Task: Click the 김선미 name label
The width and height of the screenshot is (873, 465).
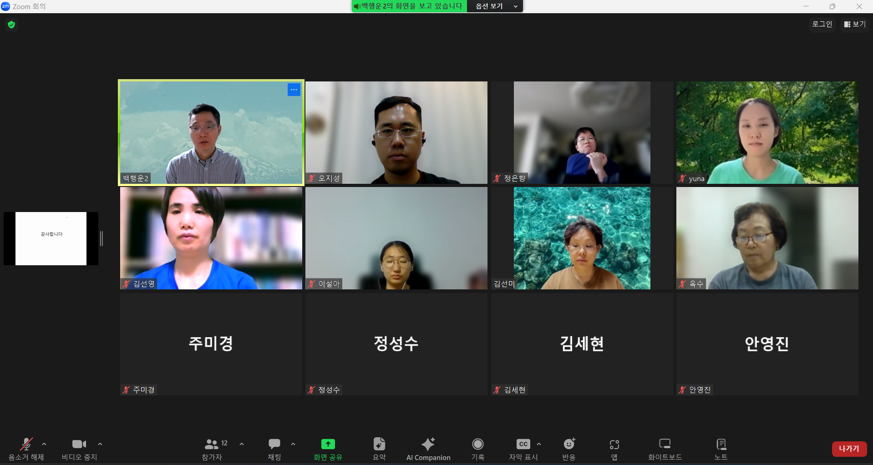Action: [x=504, y=284]
